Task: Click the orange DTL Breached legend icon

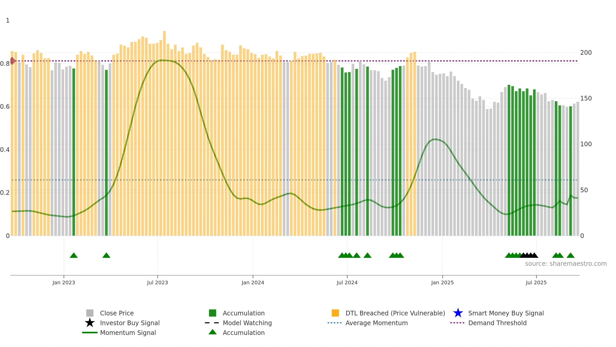Action: (x=335, y=313)
